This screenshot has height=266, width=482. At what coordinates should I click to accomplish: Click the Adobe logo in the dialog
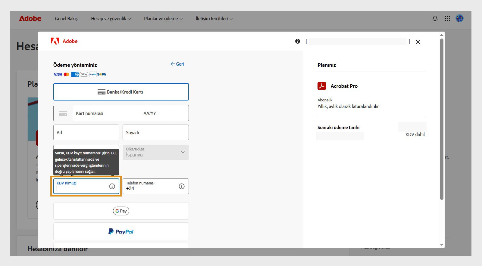coord(64,41)
